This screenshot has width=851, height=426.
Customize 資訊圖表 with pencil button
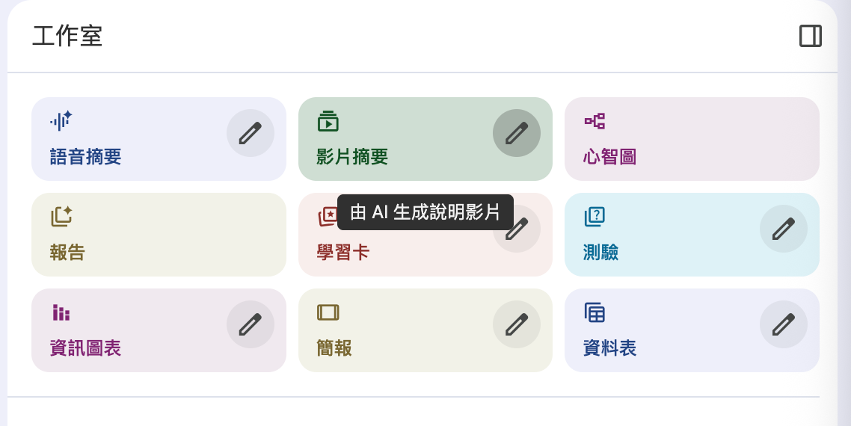[251, 324]
